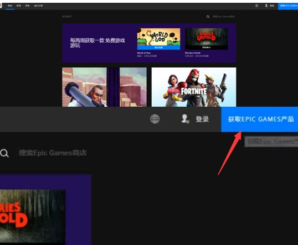Viewport: 298px width, 245px height.
Task: Click the World of Goo title text
Action: pos(144,53)
